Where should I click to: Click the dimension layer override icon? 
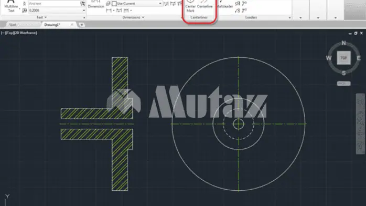108,4
